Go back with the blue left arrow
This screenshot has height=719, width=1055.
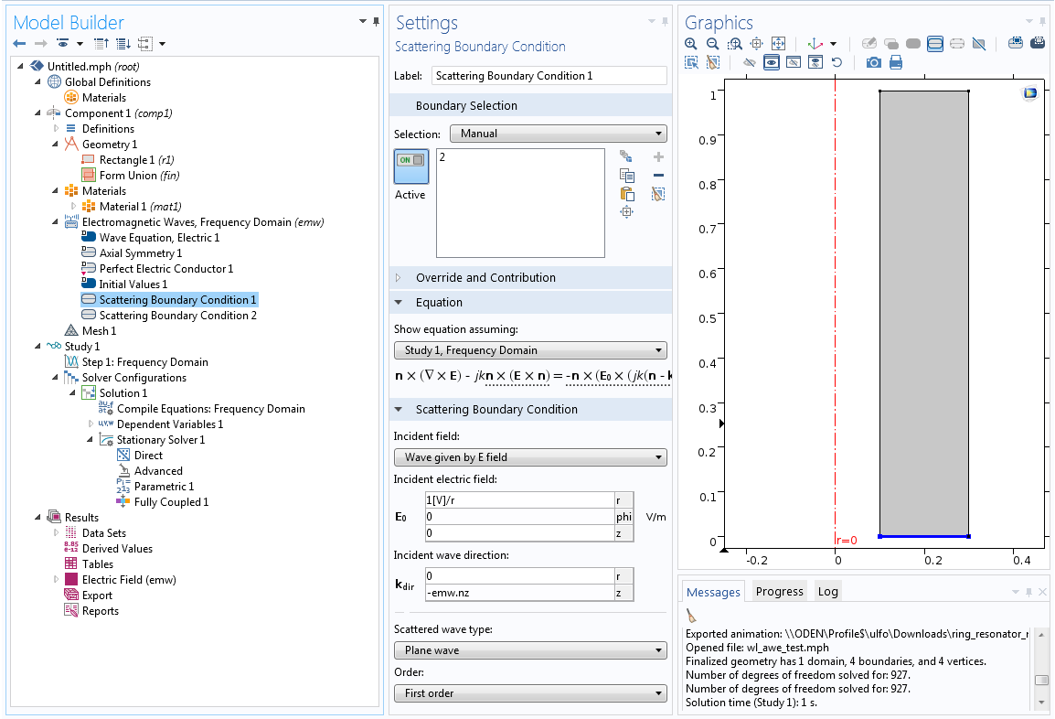pyautogui.click(x=19, y=44)
